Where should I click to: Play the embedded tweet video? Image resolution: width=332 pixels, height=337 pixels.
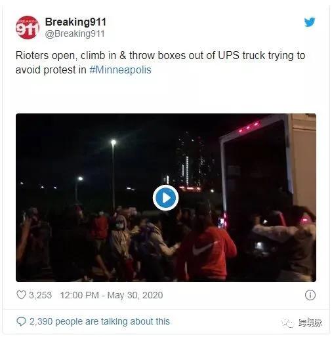[165, 198]
